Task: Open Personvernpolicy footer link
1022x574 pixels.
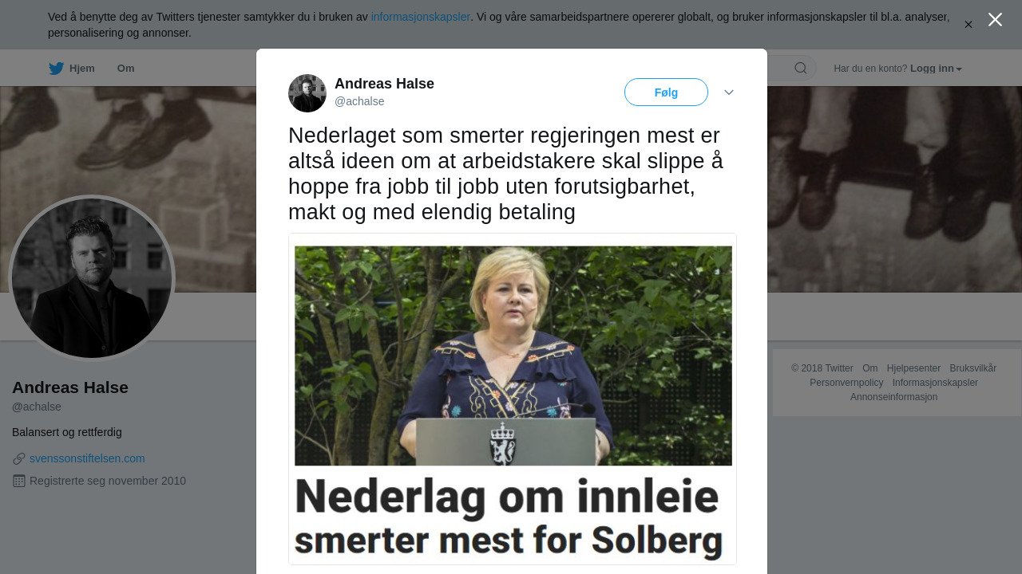Action: 846,383
